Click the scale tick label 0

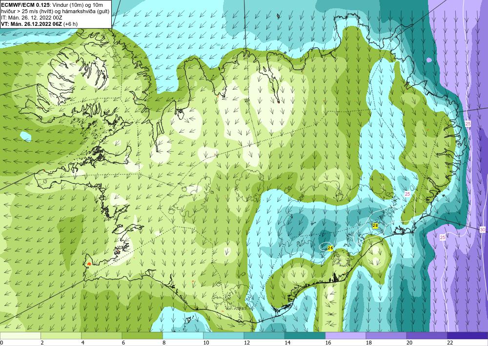coord(1,343)
